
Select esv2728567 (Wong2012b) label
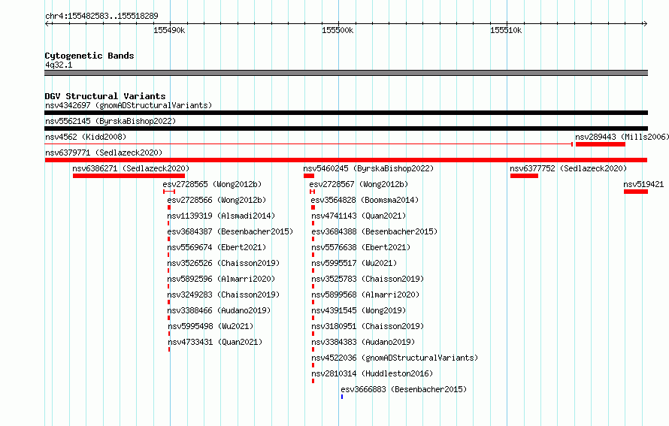click(x=359, y=184)
